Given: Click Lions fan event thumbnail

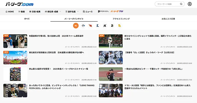Looking at the screenshot, I should (15, 91).
